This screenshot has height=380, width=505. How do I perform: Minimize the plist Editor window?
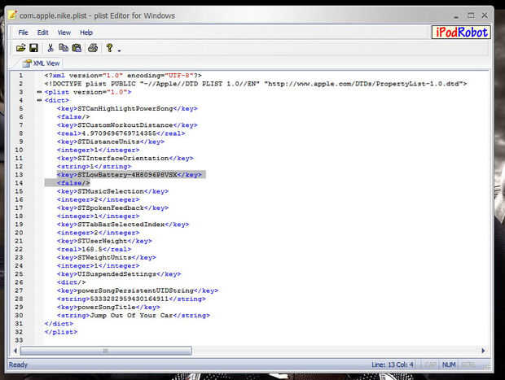coord(456,16)
